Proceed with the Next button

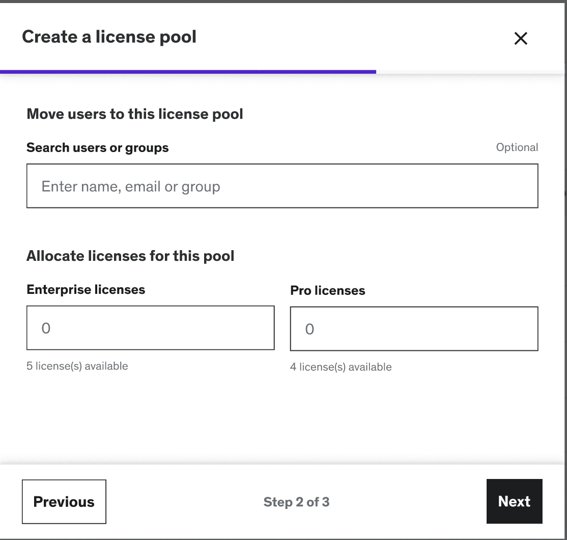coord(514,502)
